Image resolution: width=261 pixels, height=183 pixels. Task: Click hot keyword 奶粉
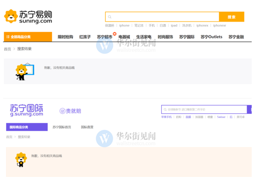click(179, 117)
